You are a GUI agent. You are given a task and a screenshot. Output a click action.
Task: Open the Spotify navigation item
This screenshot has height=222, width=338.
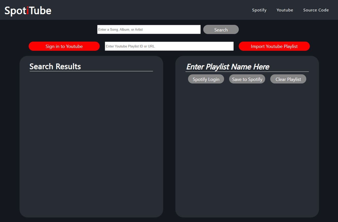259,10
